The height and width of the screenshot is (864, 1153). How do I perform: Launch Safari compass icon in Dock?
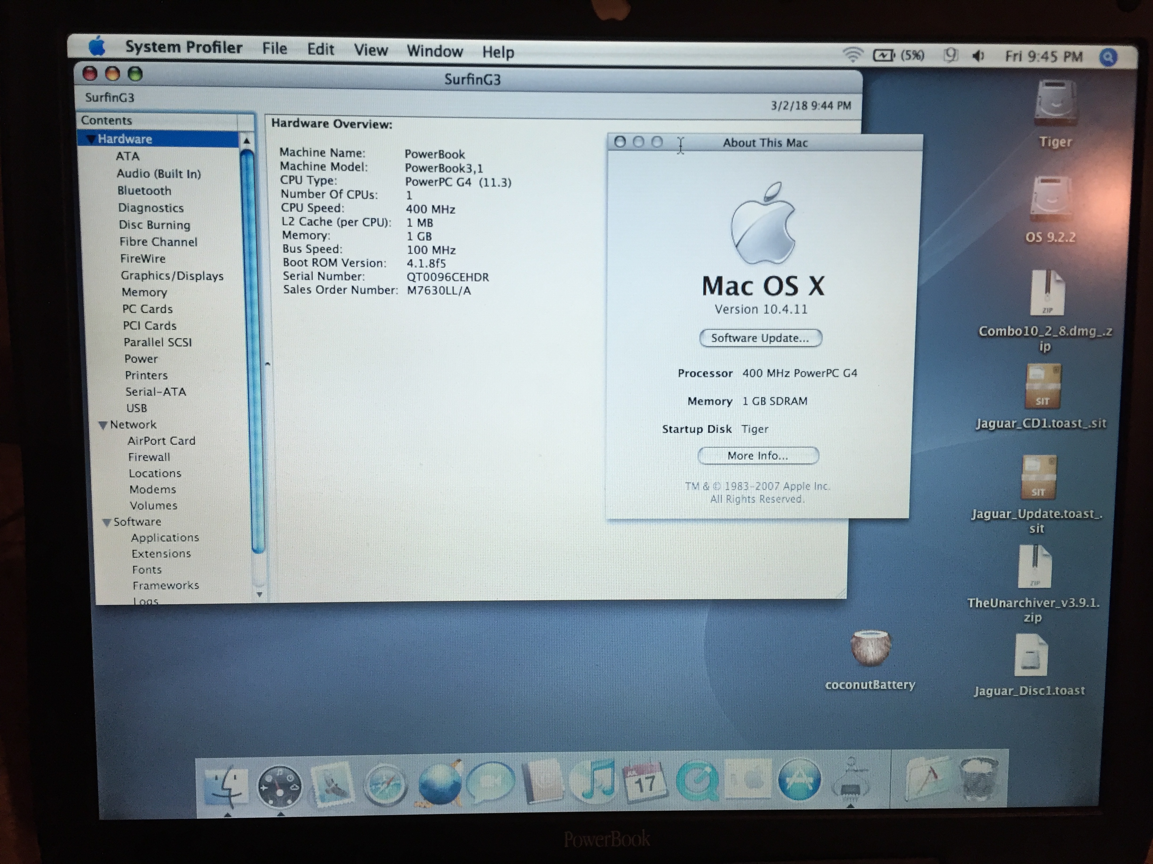coord(385,785)
